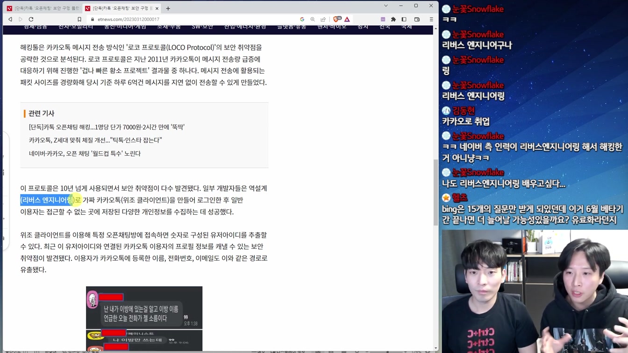The height and width of the screenshot is (353, 628).
Task: Click the highlighted text 리버스 엔지니어링
Action: click(48, 200)
